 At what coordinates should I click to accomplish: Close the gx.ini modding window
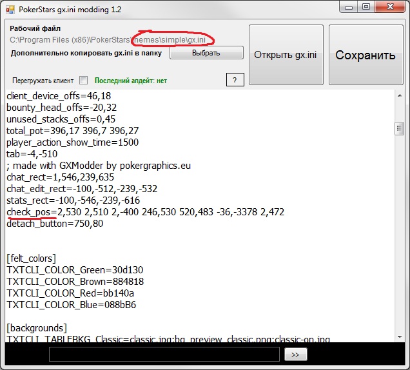[390, 7]
